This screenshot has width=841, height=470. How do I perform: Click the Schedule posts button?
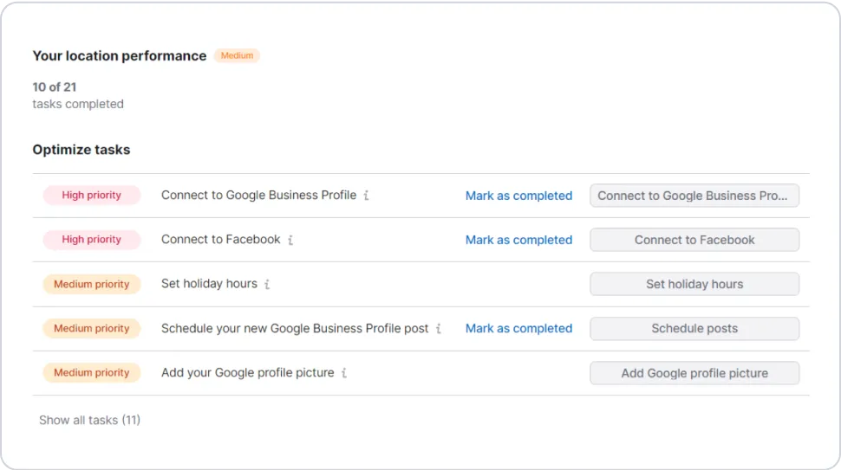[694, 329]
